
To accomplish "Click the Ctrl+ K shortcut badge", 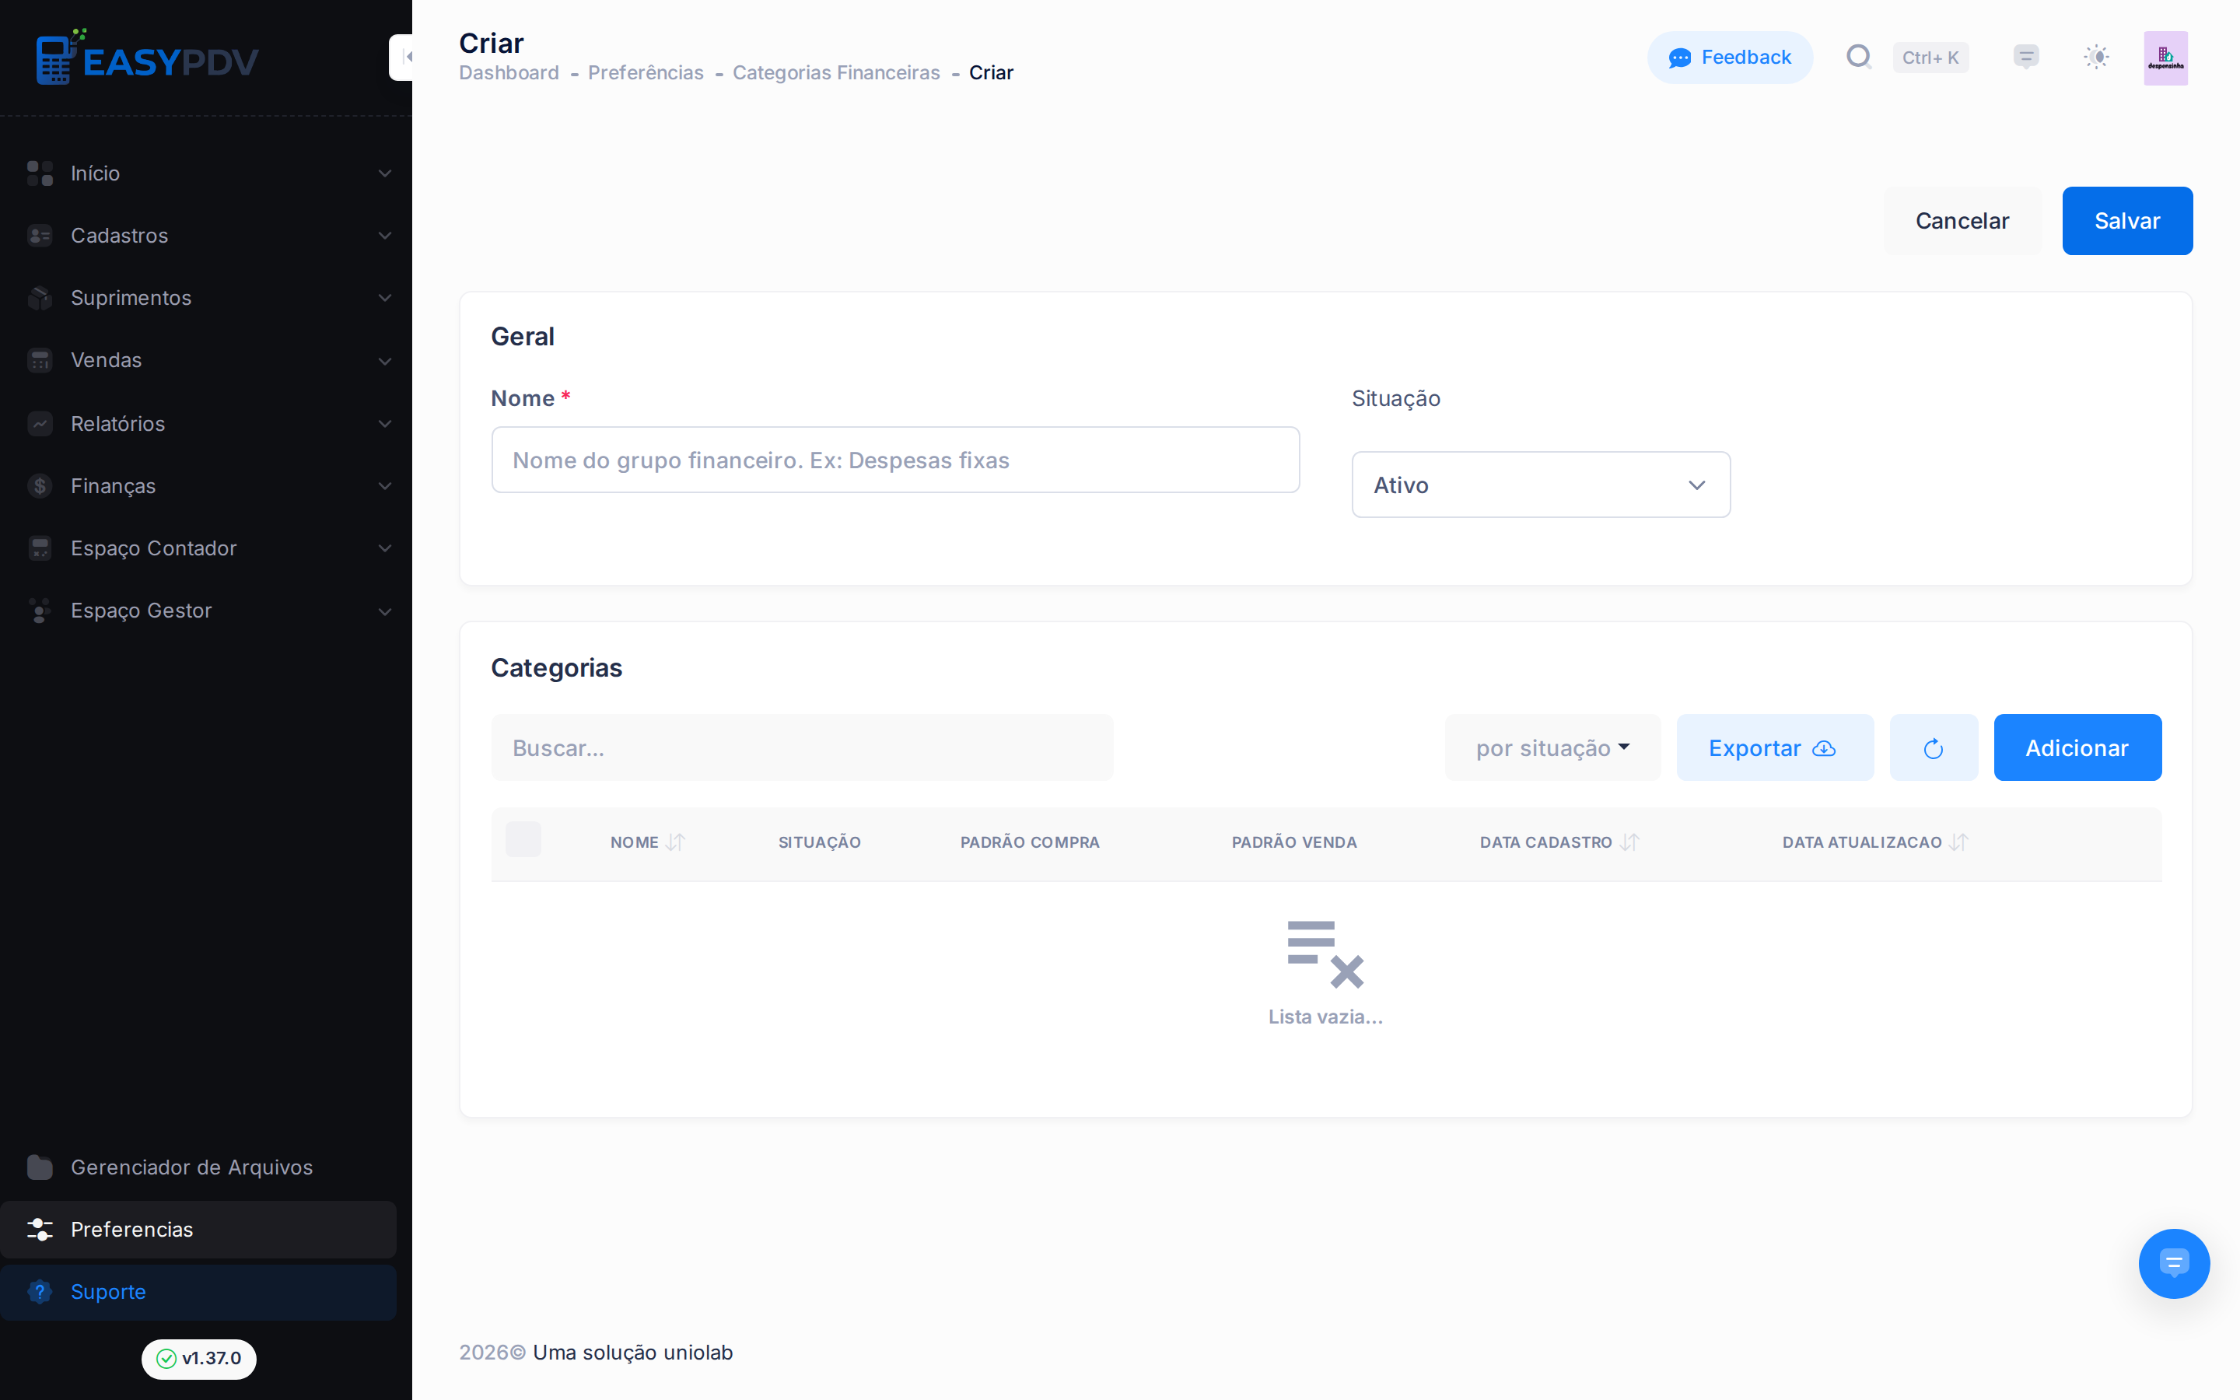I will [1930, 58].
